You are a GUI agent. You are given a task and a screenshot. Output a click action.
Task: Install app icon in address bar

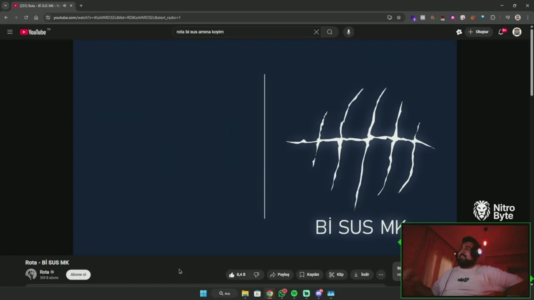[390, 17]
